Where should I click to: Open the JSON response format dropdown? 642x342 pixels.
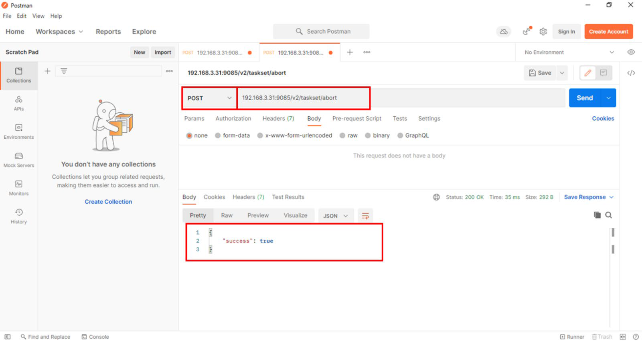click(x=336, y=216)
